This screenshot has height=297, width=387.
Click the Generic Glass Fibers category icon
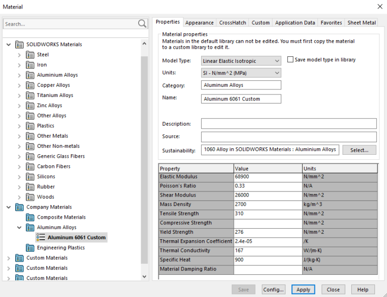(x=30, y=156)
